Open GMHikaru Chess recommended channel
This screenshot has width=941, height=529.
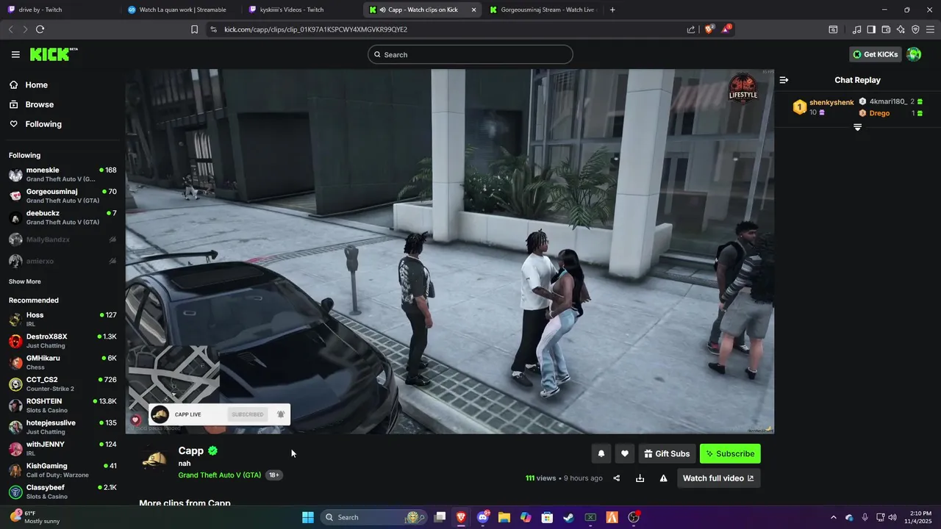point(62,362)
